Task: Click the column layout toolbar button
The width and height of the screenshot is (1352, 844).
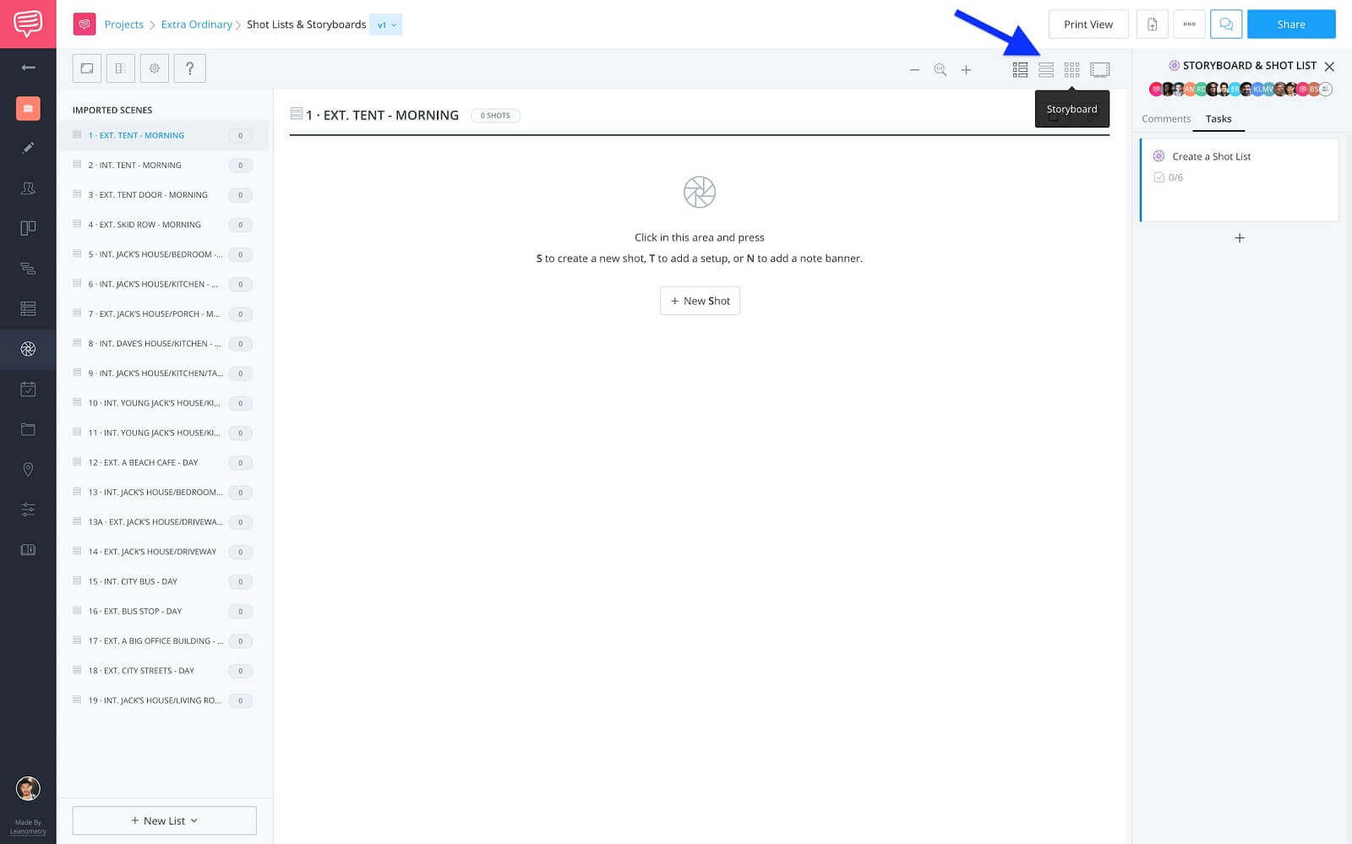Action: [x=121, y=68]
